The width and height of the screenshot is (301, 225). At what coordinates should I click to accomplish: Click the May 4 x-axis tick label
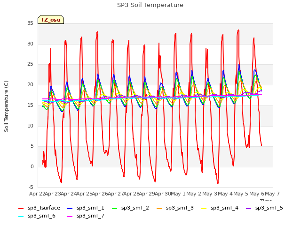tap(225, 194)
